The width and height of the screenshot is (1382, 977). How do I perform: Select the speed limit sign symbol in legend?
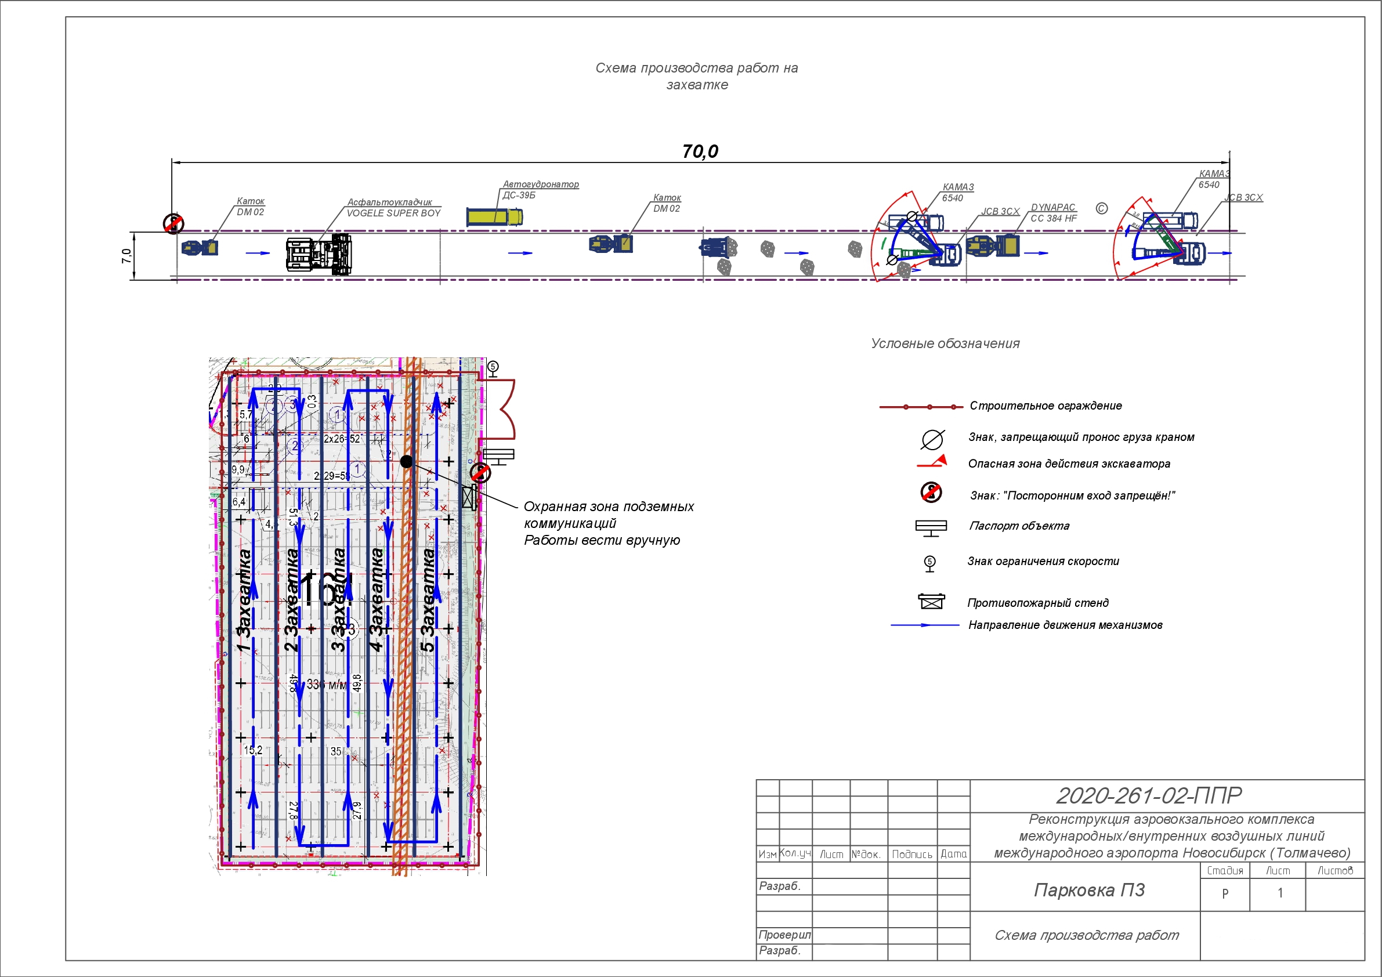(930, 563)
